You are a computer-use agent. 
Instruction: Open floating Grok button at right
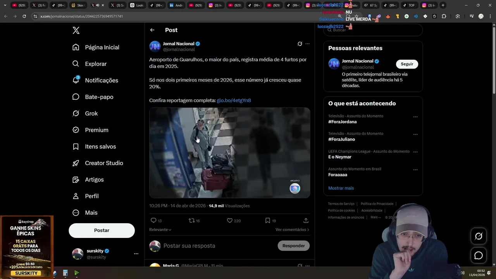pos(479,236)
